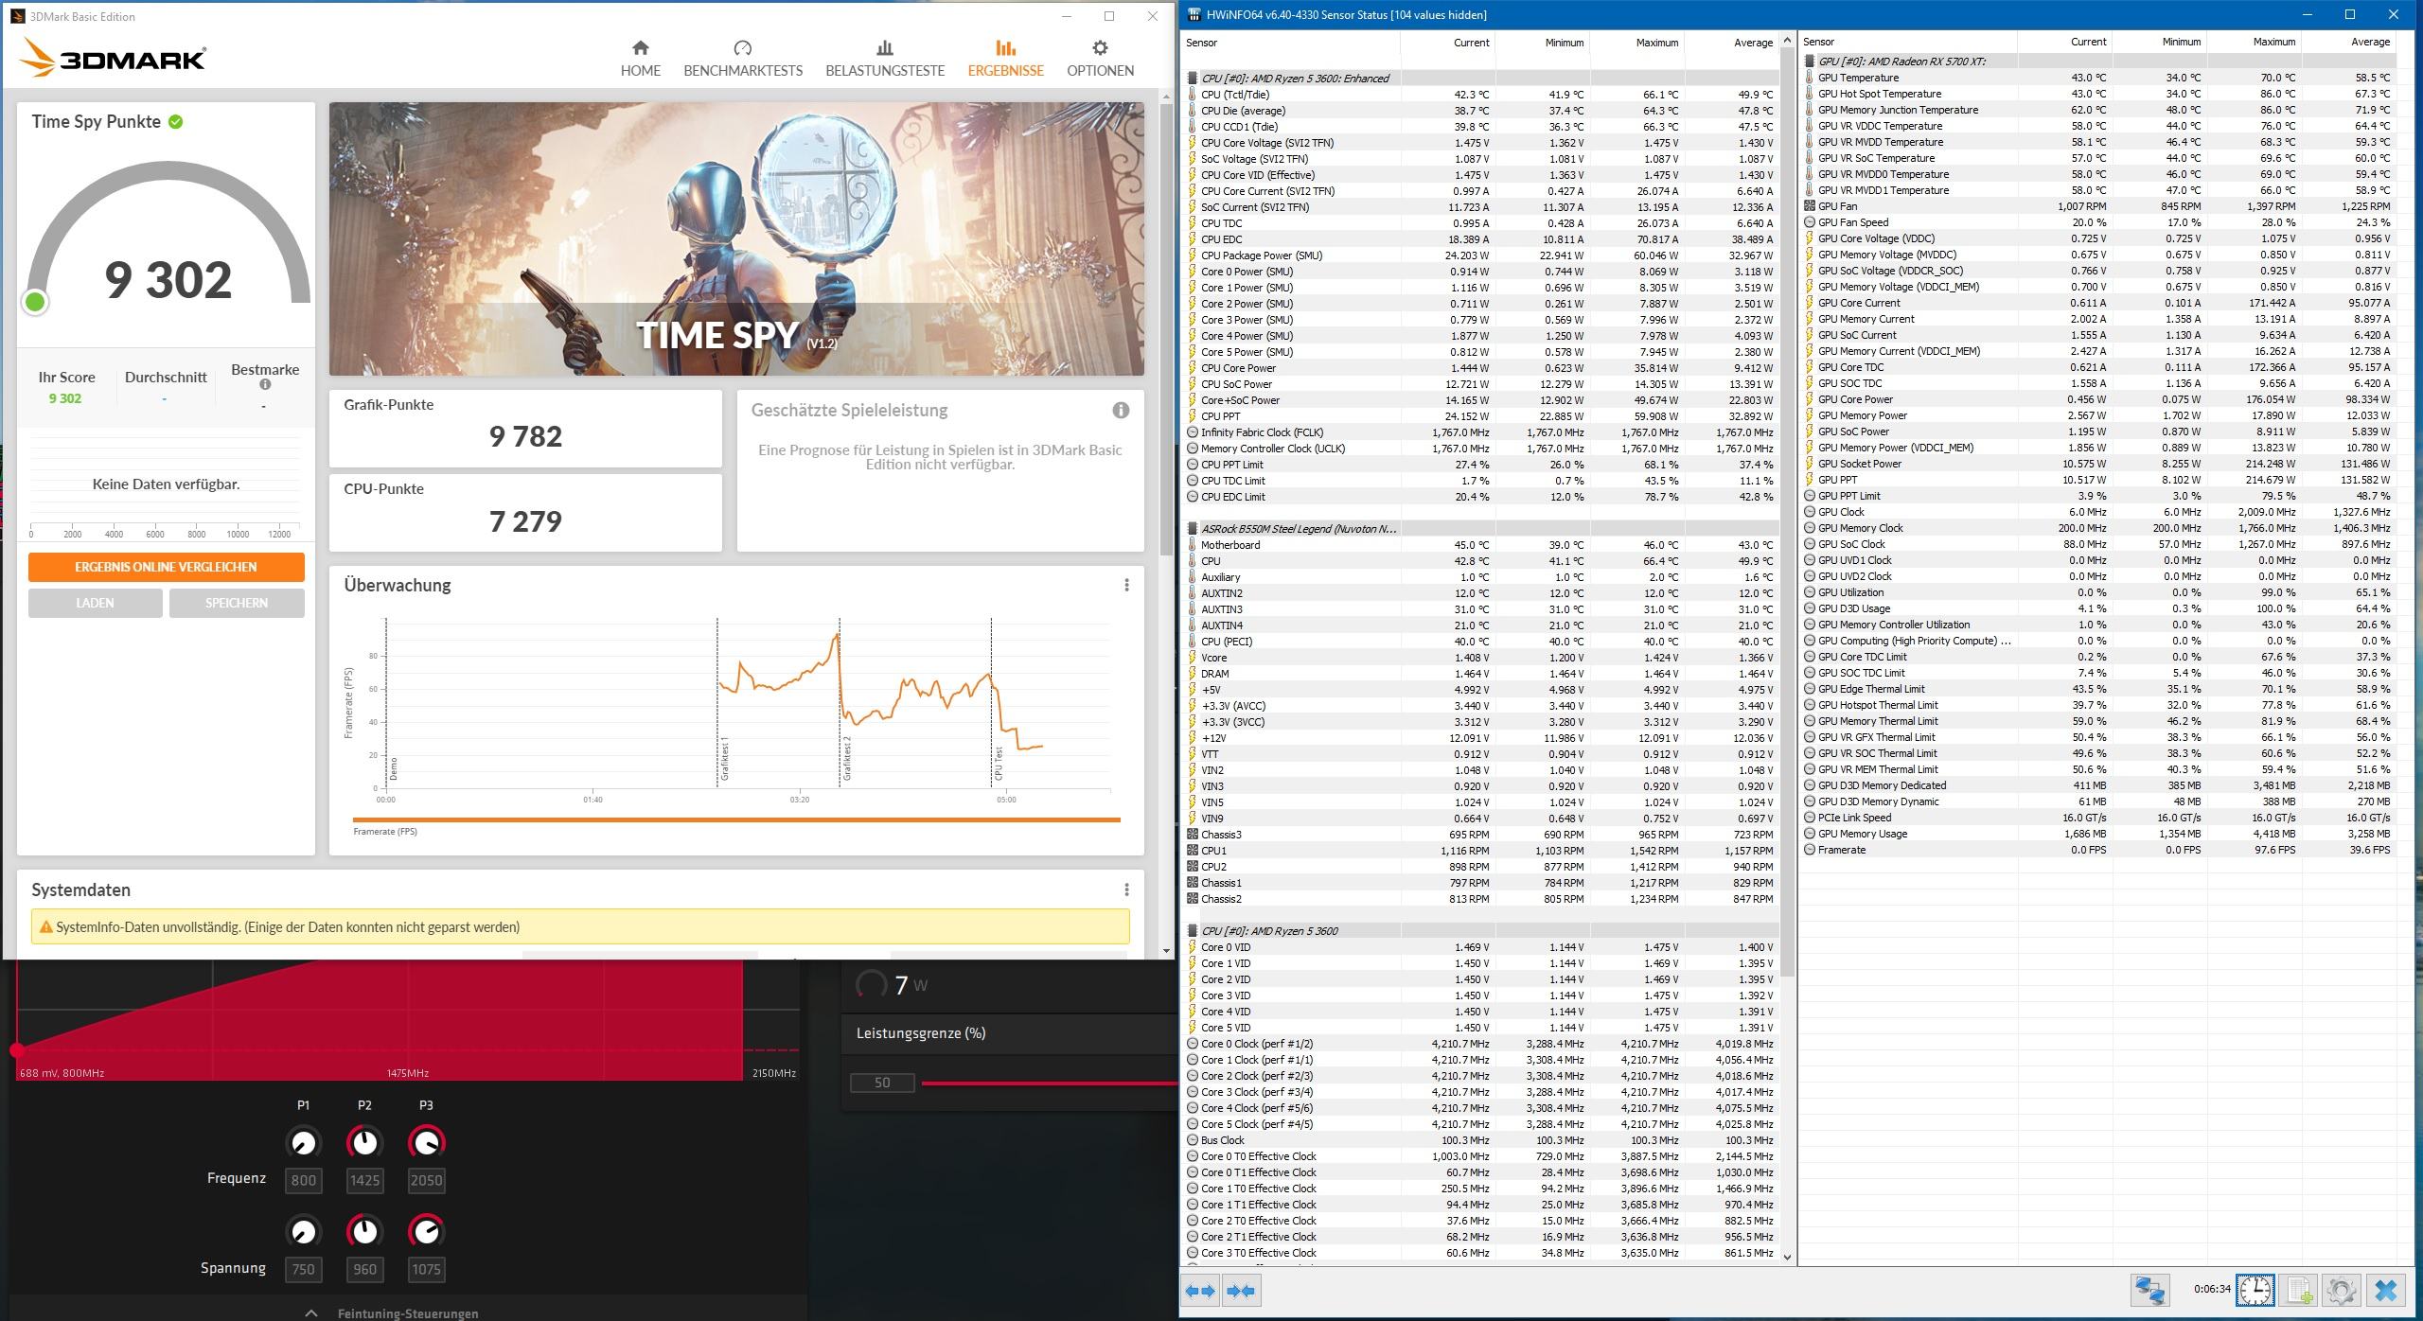The image size is (2423, 1321).
Task: Click the warning triangle icon in SystemInfo banner
Action: point(45,927)
